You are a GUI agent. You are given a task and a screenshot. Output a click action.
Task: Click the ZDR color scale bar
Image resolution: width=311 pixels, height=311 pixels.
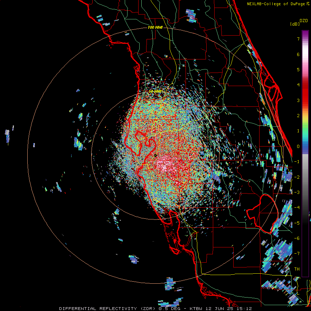[x=305, y=153]
